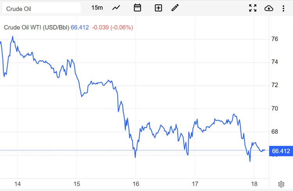Image resolution: width=293 pixels, height=191 pixels.
Task: Open the calendar date range picker
Action: (137, 8)
